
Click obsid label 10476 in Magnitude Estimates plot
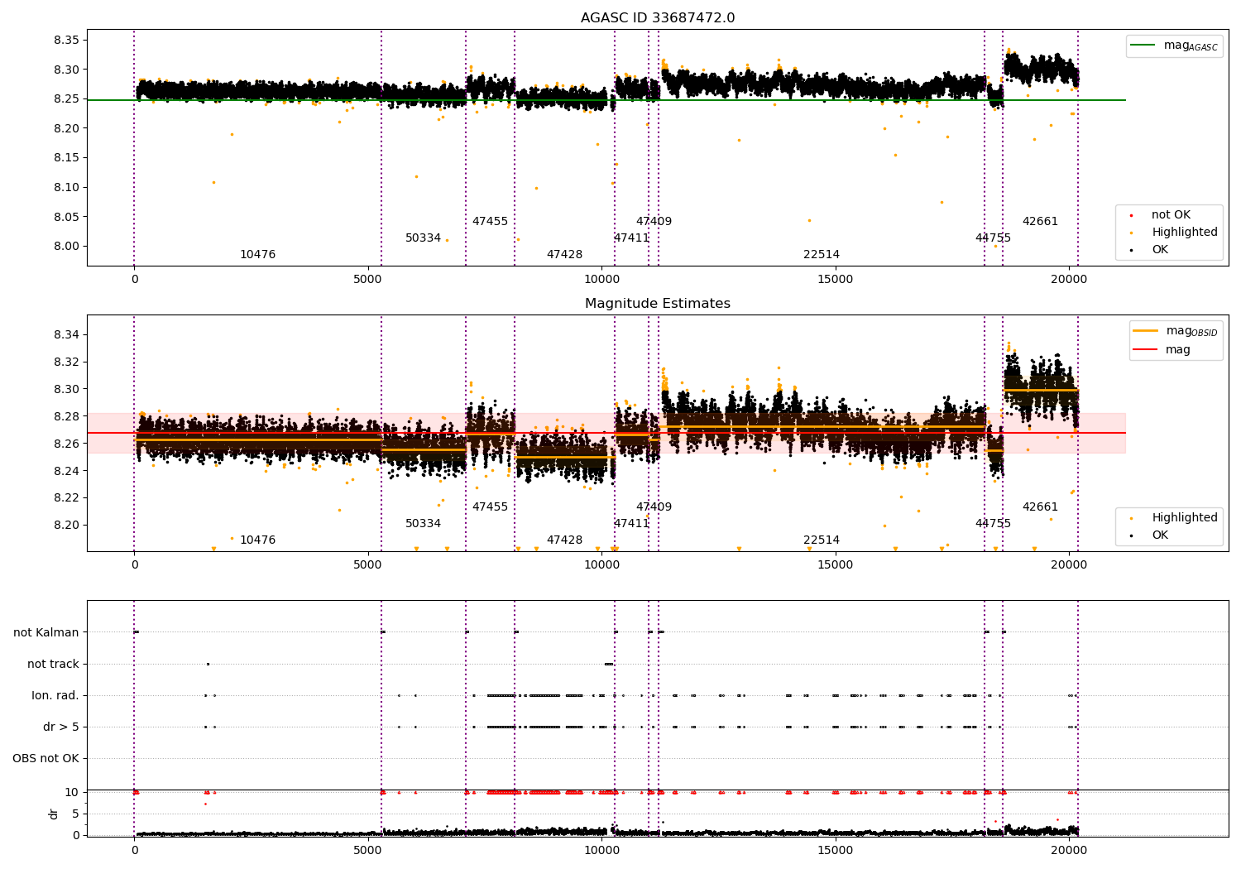(257, 540)
